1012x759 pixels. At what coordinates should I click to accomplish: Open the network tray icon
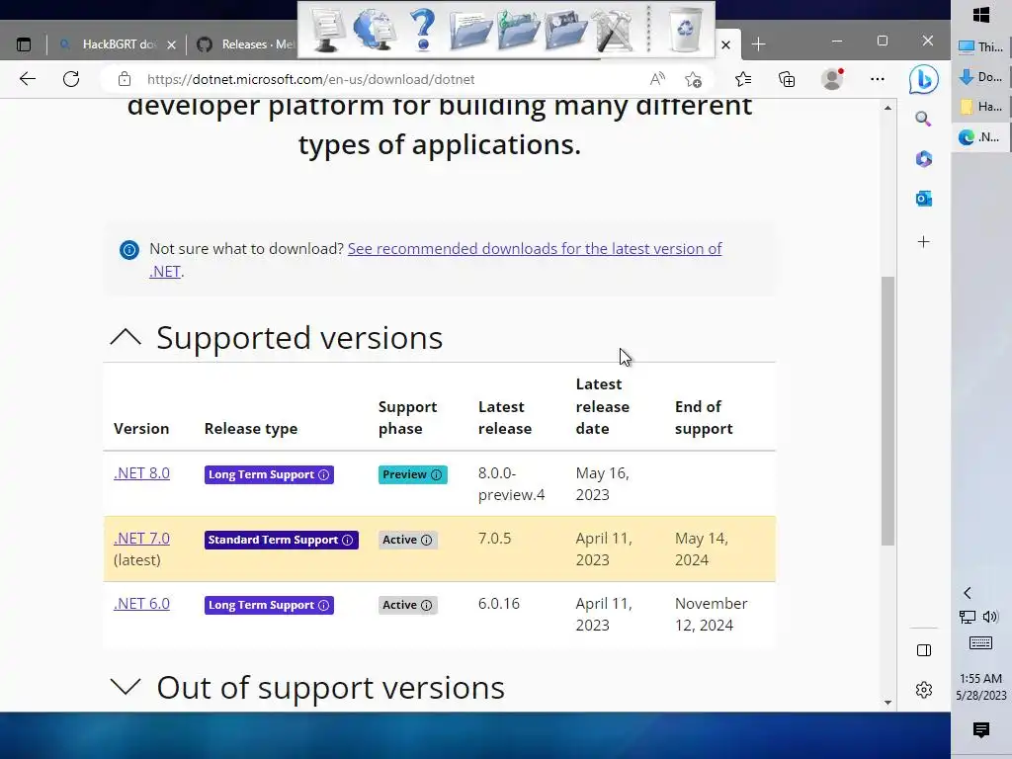coord(968,617)
